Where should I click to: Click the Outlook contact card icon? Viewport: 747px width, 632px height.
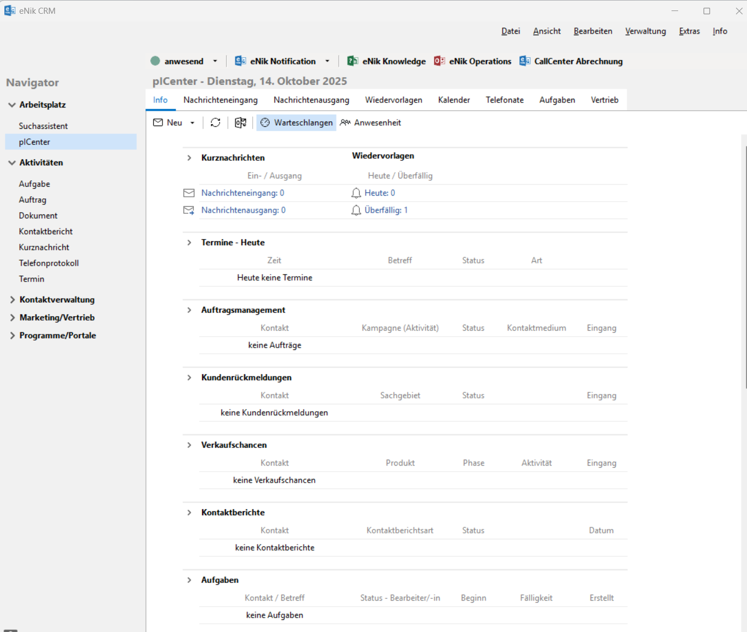(240, 122)
